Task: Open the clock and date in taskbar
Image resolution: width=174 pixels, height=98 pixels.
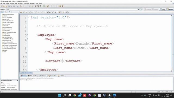Action: click(165, 95)
